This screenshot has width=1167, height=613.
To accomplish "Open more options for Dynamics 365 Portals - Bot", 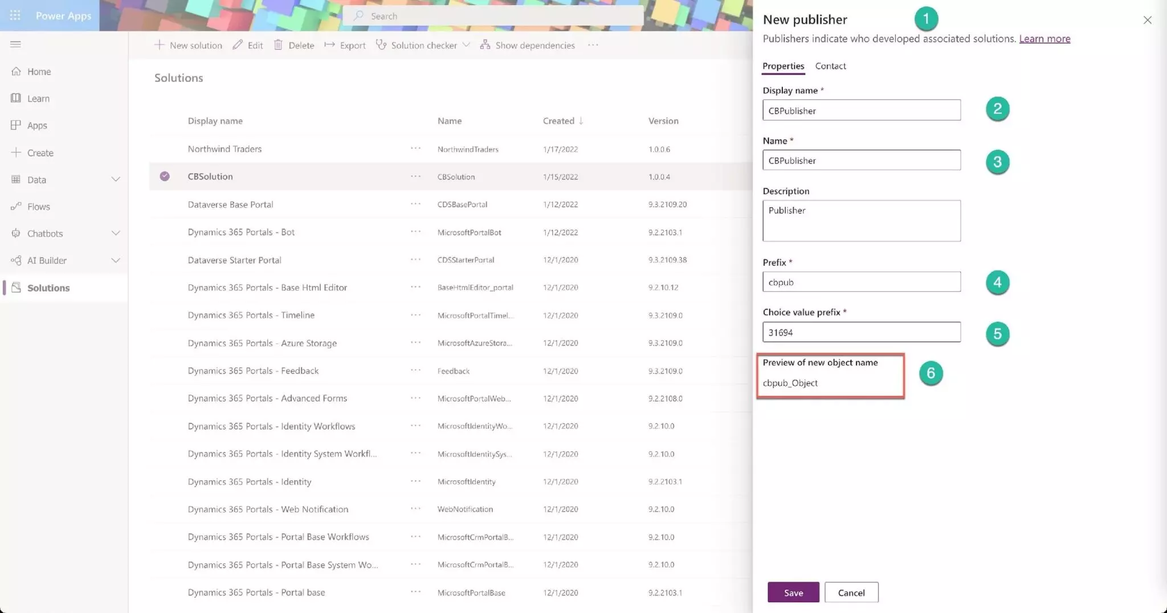I will click(x=415, y=232).
